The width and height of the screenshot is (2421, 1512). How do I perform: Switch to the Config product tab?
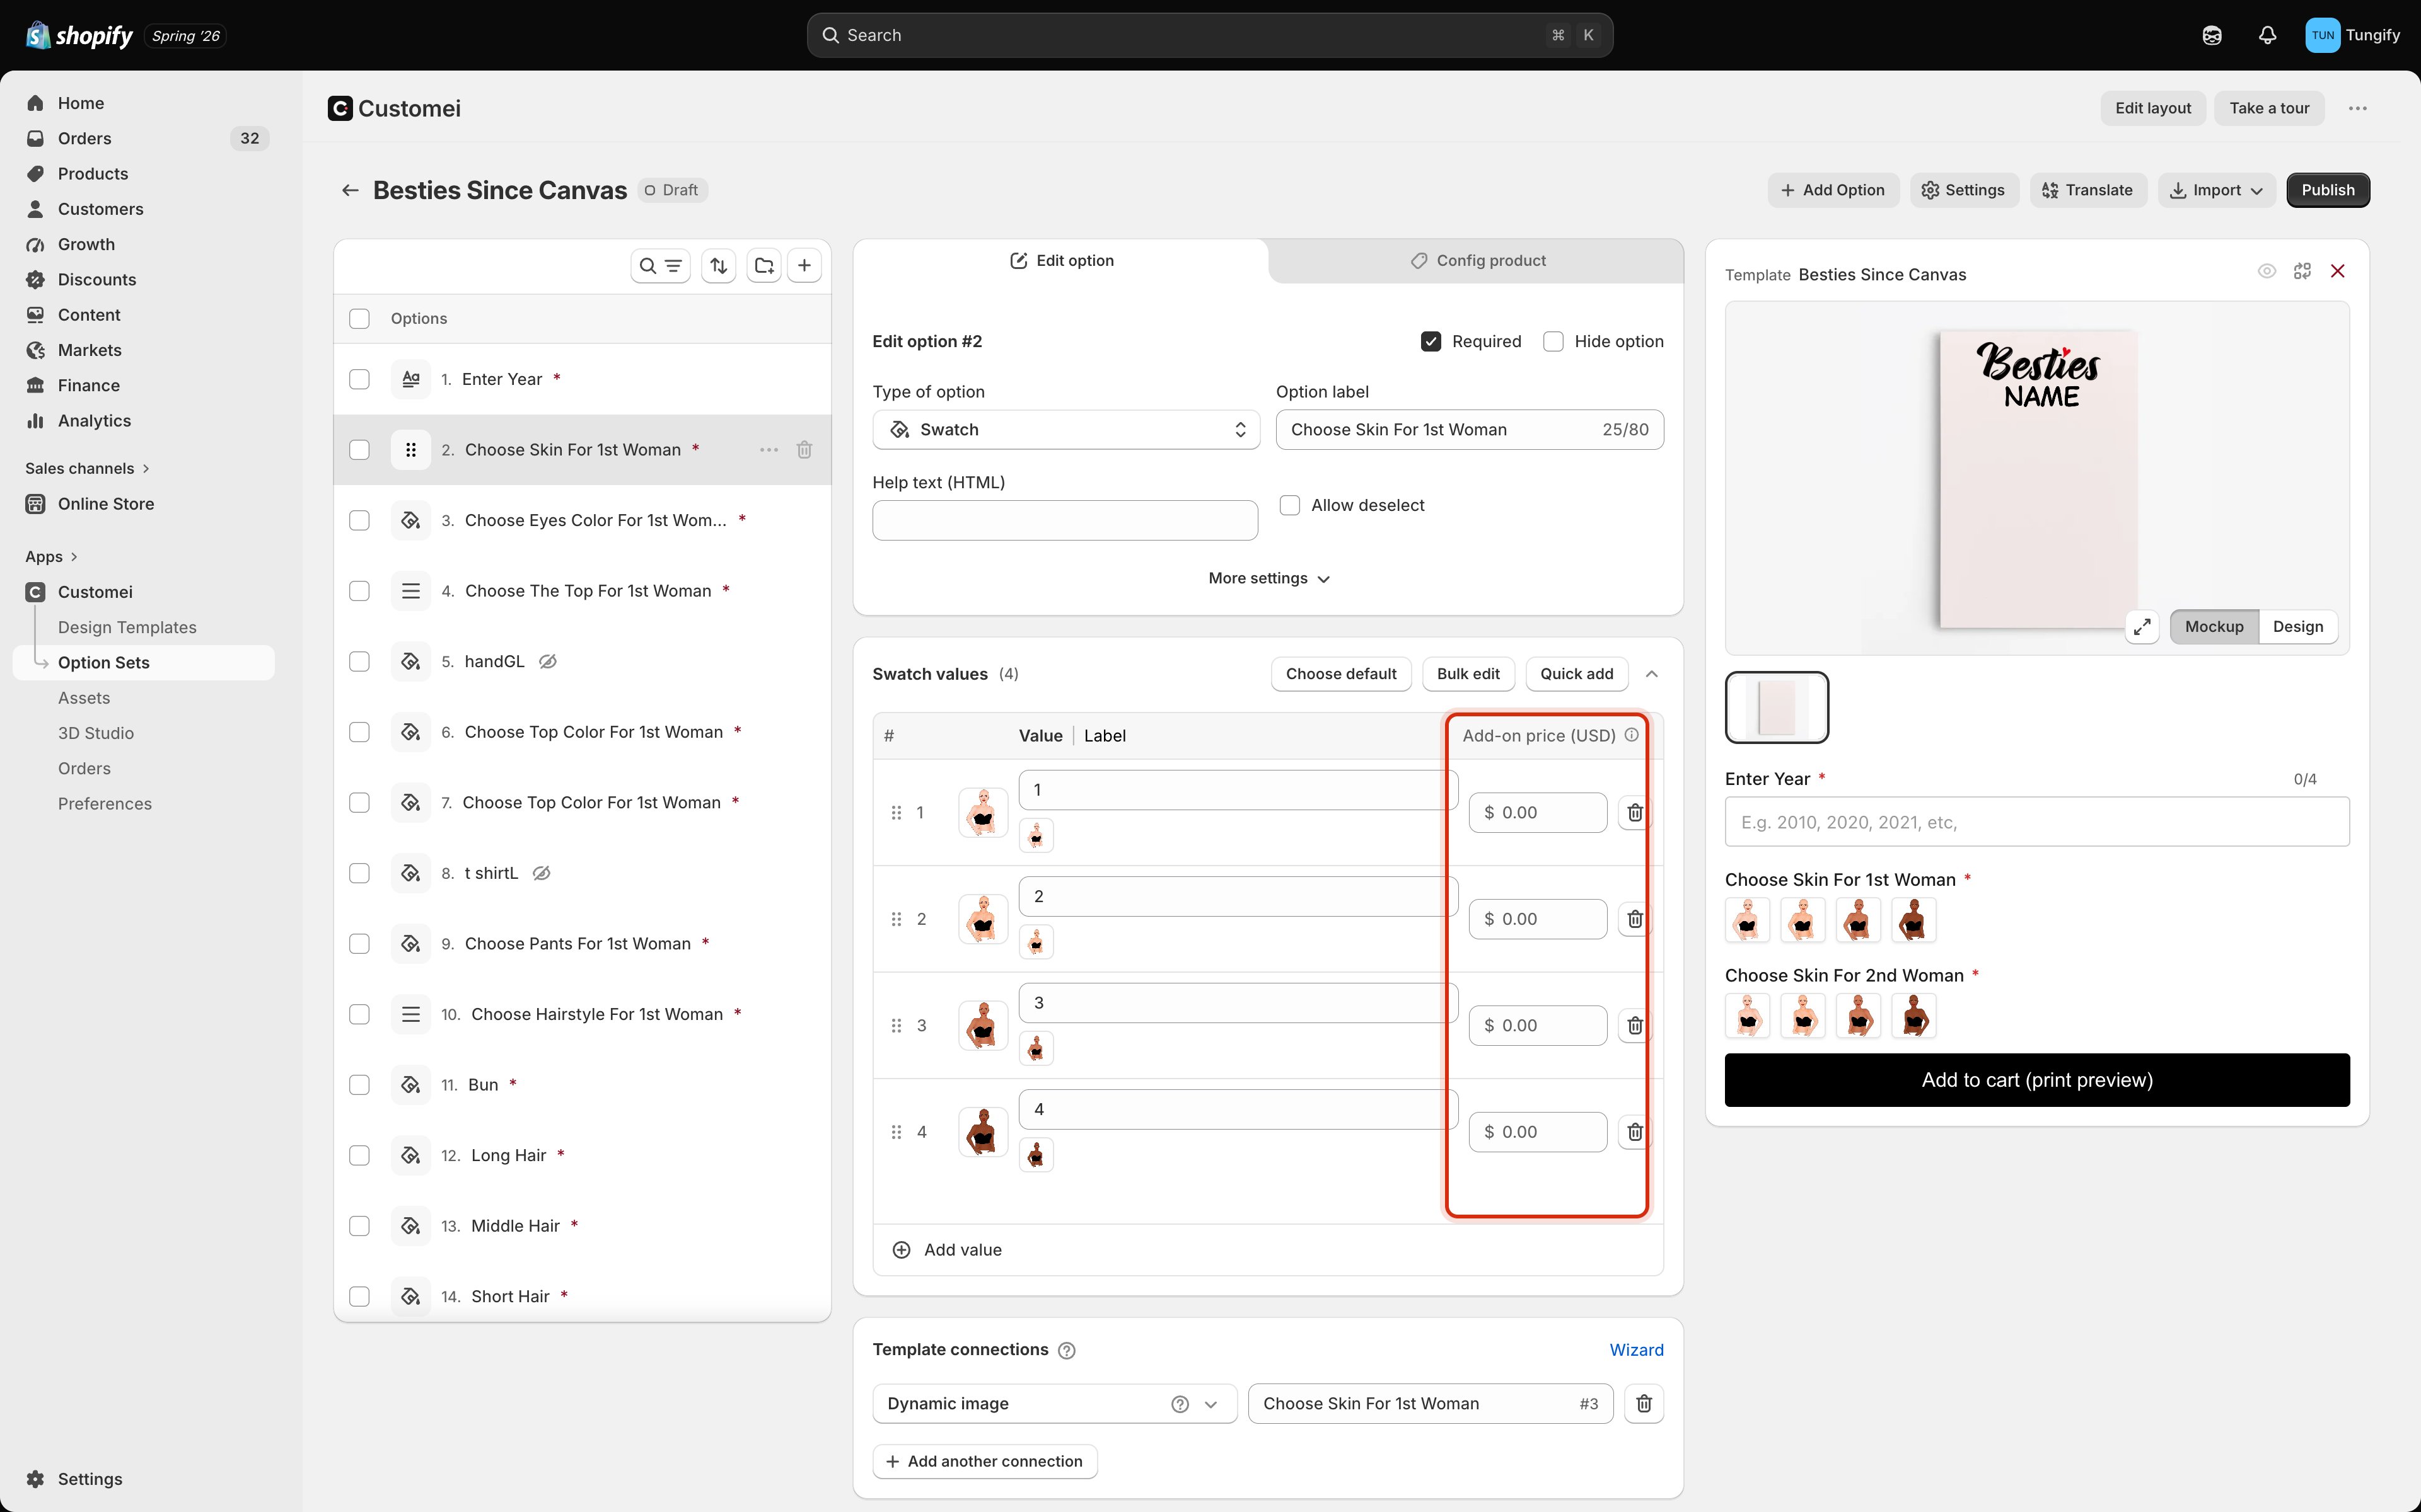coord(1477,261)
